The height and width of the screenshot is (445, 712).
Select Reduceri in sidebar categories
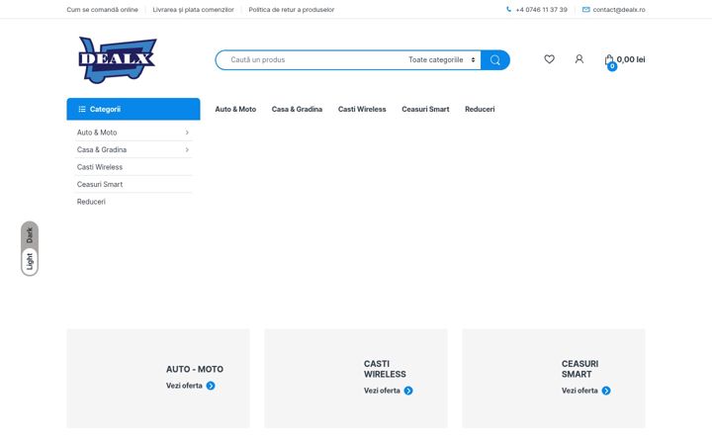(x=91, y=202)
